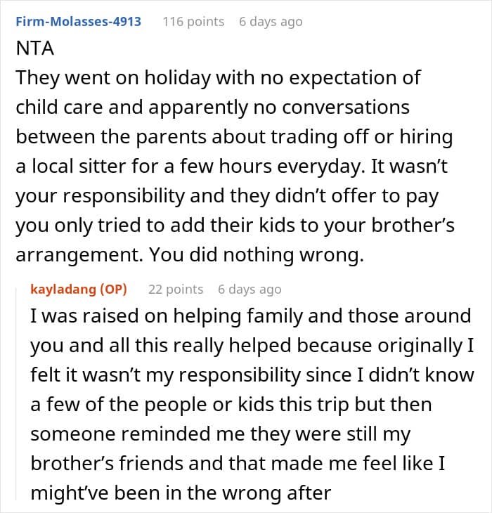Open Firm-Molasses-4913 user profile
This screenshot has width=492, height=513.
coord(77,21)
